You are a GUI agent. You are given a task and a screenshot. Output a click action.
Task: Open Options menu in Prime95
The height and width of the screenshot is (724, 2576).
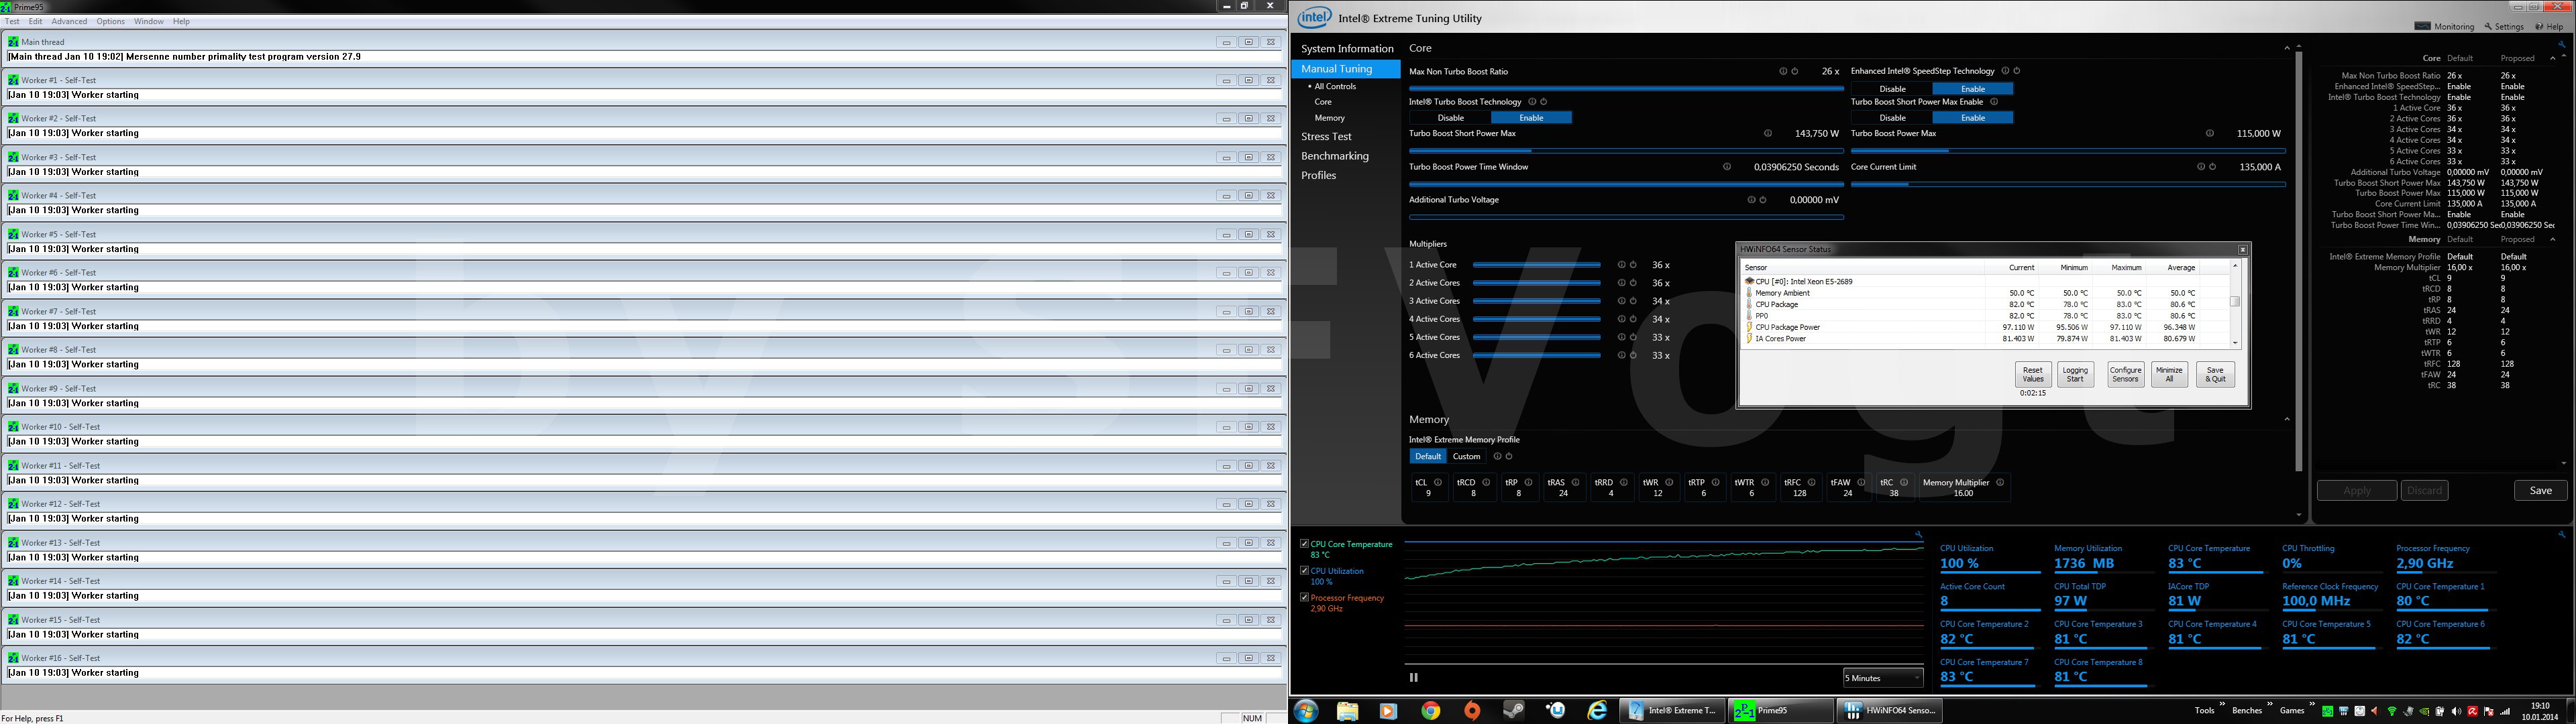[111, 21]
